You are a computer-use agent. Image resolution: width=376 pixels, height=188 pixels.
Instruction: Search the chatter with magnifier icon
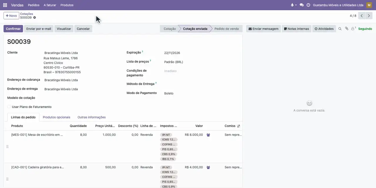[x=340, y=29]
